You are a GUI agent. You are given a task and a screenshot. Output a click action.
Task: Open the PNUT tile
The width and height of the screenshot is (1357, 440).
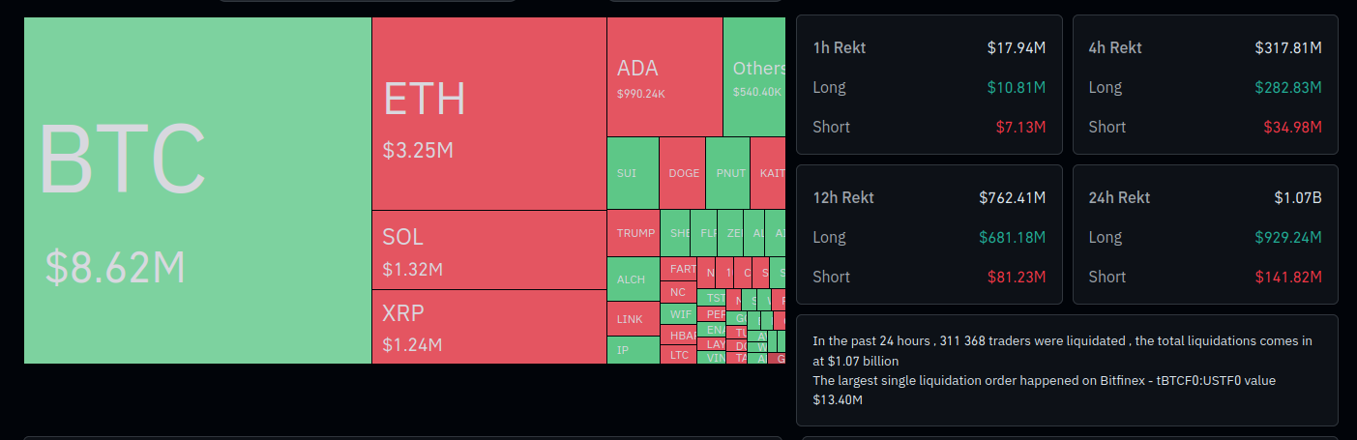(x=727, y=173)
